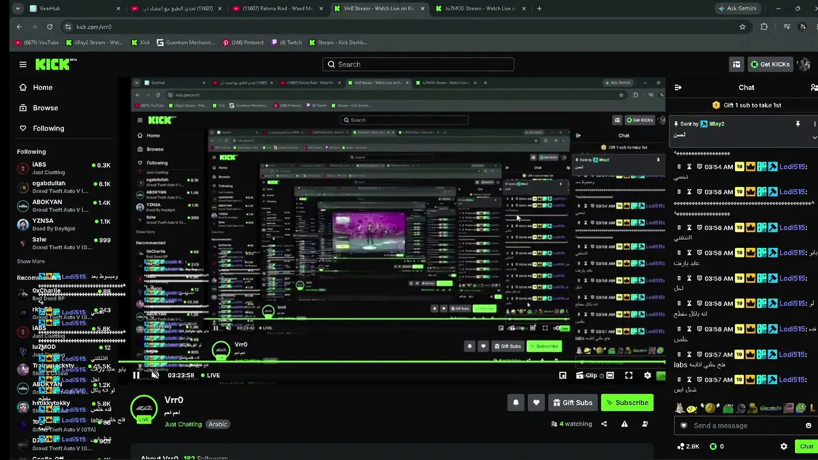Viewport: 818px width, 460px height.
Task: Click the channel points 2.8K counter
Action: tap(688, 447)
